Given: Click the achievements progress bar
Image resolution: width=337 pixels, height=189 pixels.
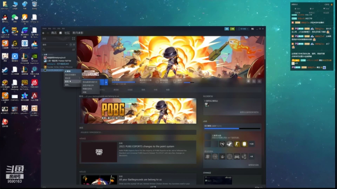Looking at the screenshot, I should [232, 129].
